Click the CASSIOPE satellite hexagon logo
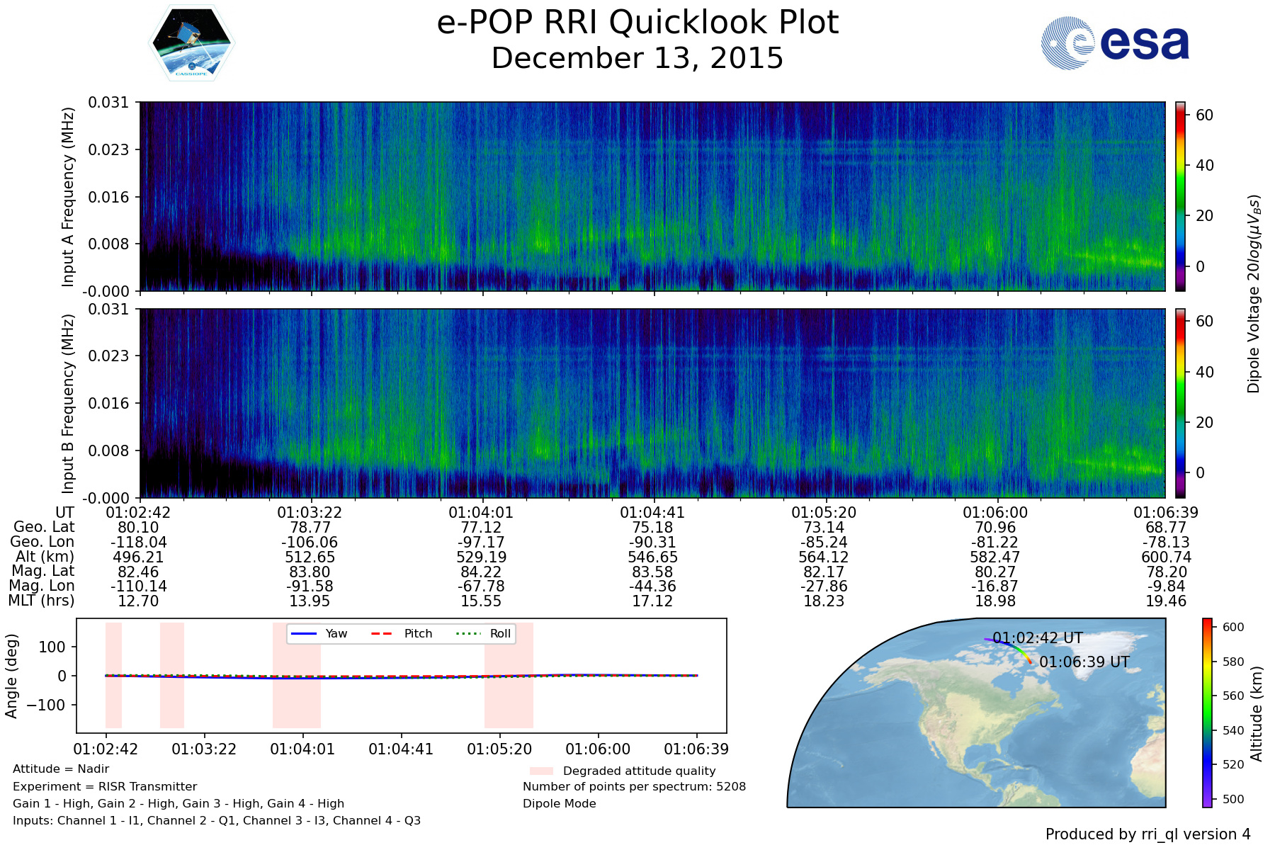Viewport: 1275px width, 850px height. point(191,43)
